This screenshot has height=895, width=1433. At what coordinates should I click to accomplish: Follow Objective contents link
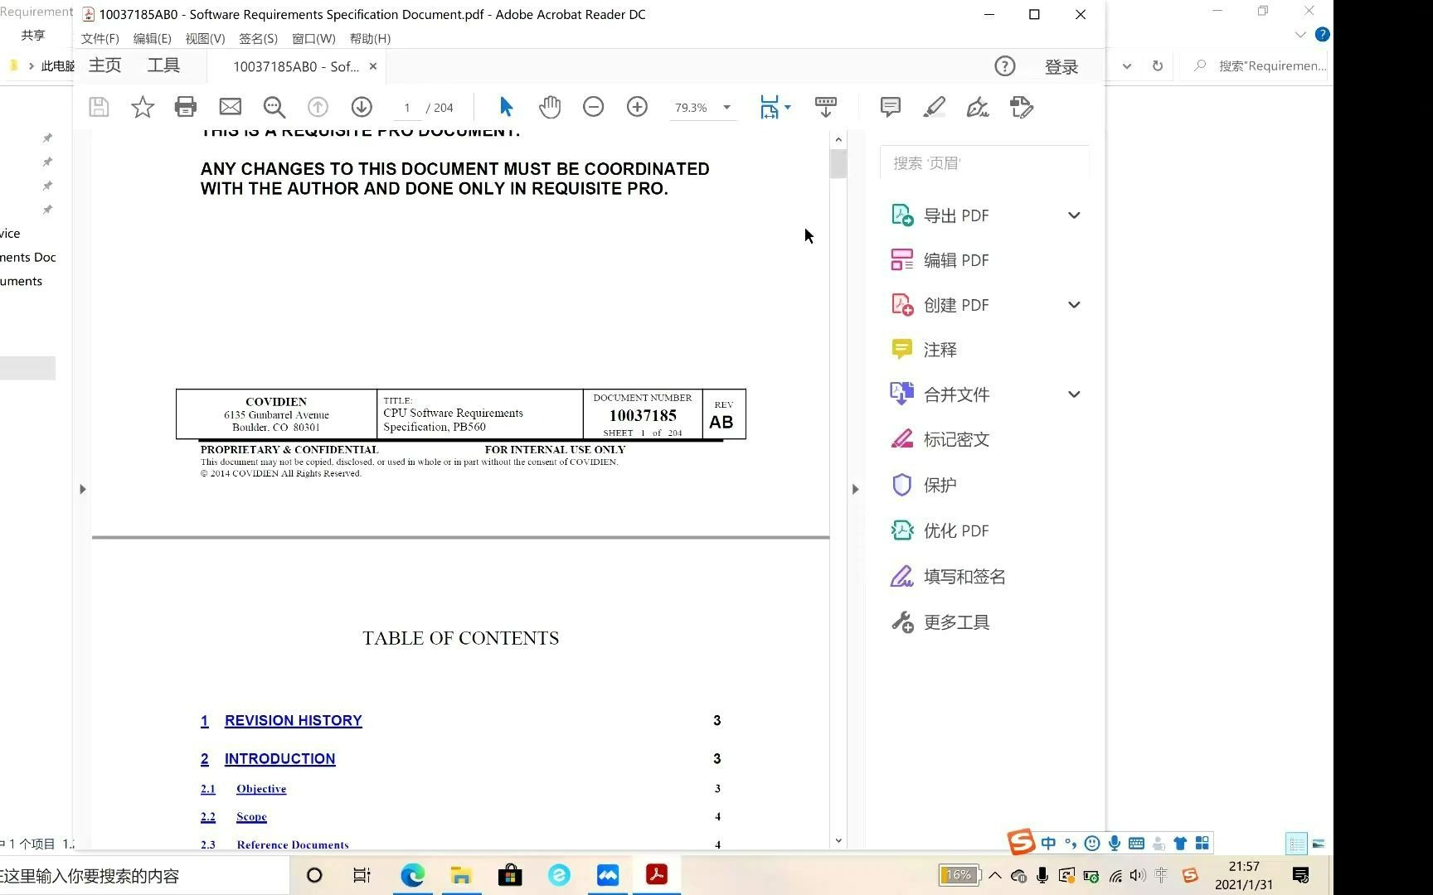pyautogui.click(x=261, y=789)
